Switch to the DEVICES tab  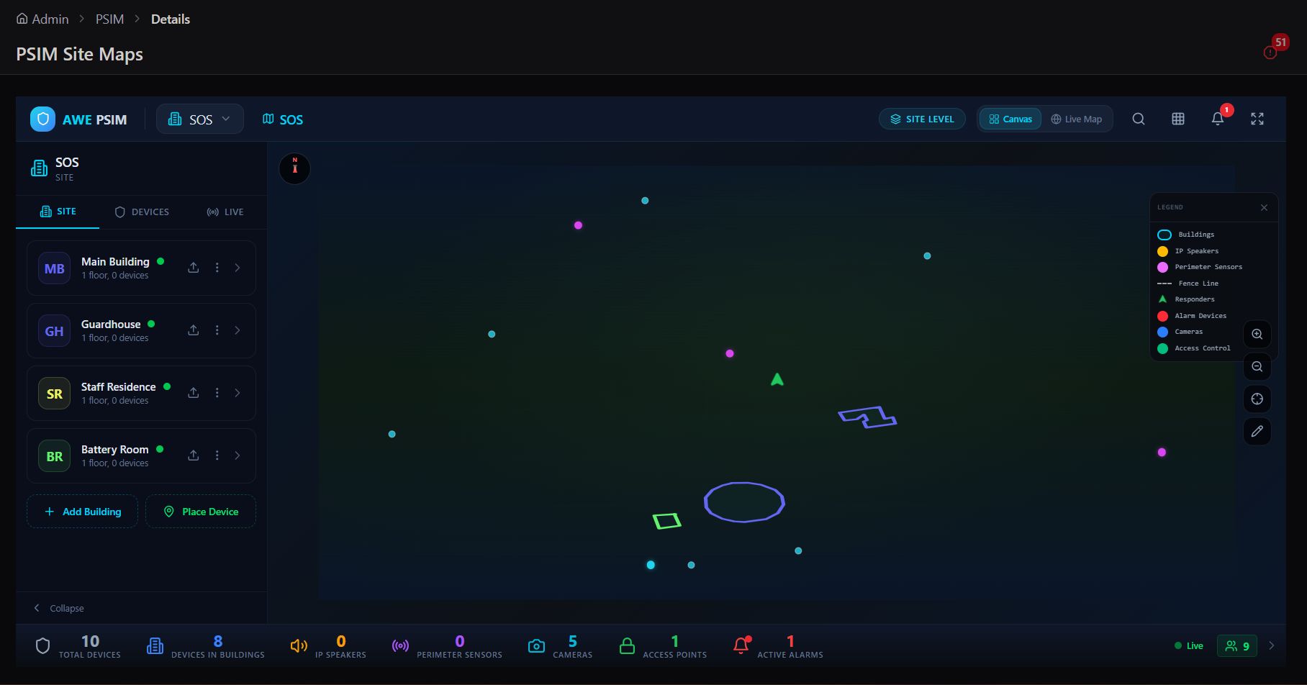pyautogui.click(x=142, y=212)
